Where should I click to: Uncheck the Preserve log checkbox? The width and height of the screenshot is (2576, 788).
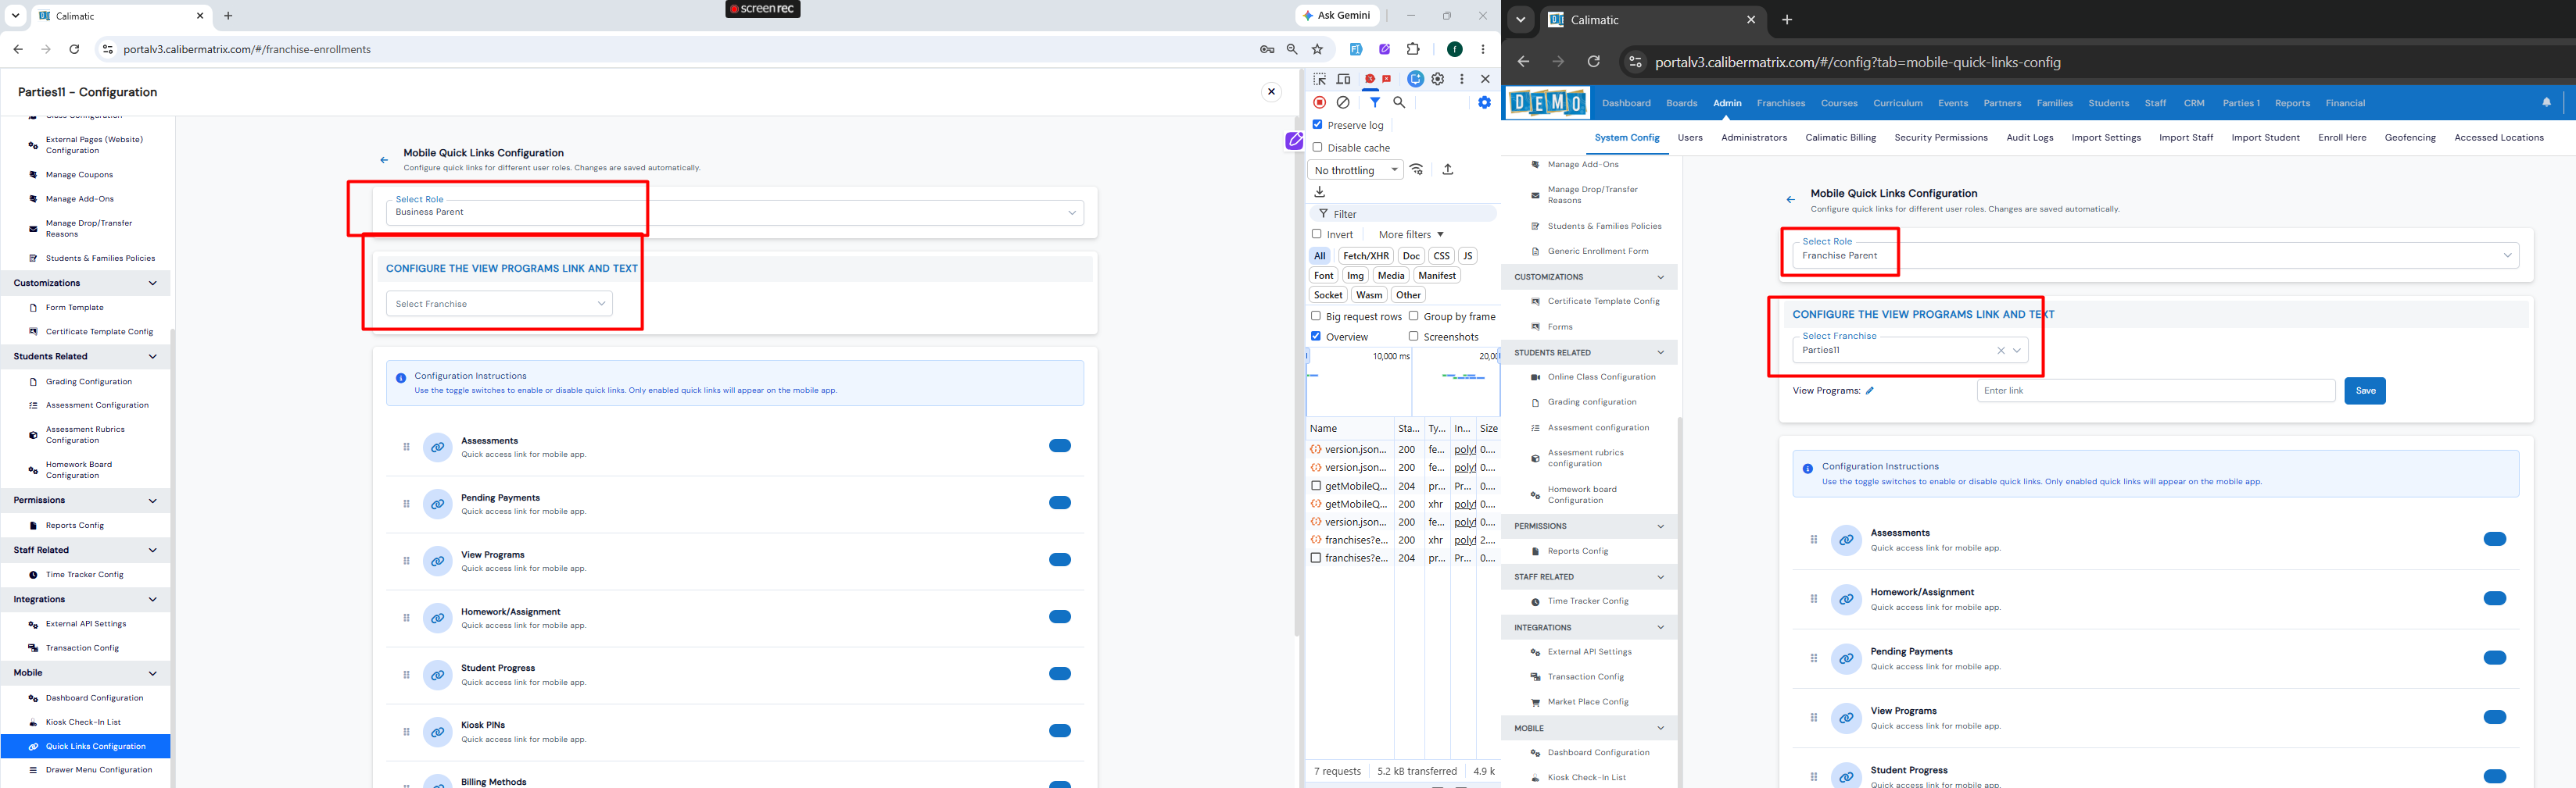click(x=1318, y=125)
